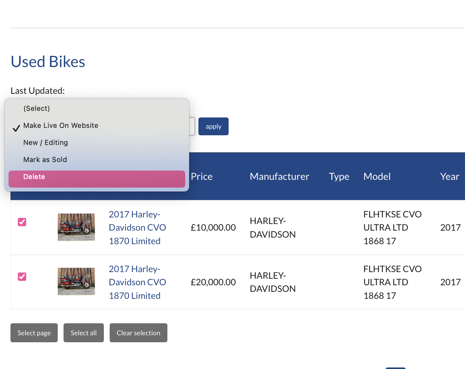The image size is (465, 369).
Task: Open thumbnail of the £20,000.00 bike
Action: tap(76, 282)
